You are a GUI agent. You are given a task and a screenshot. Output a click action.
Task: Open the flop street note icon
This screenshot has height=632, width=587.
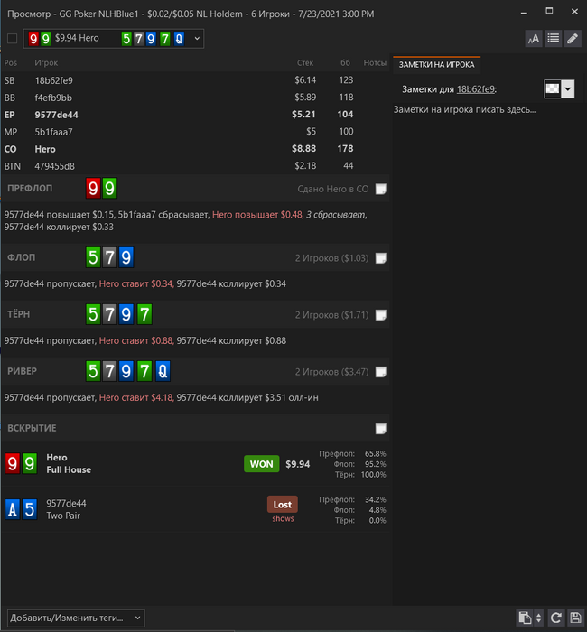click(380, 258)
